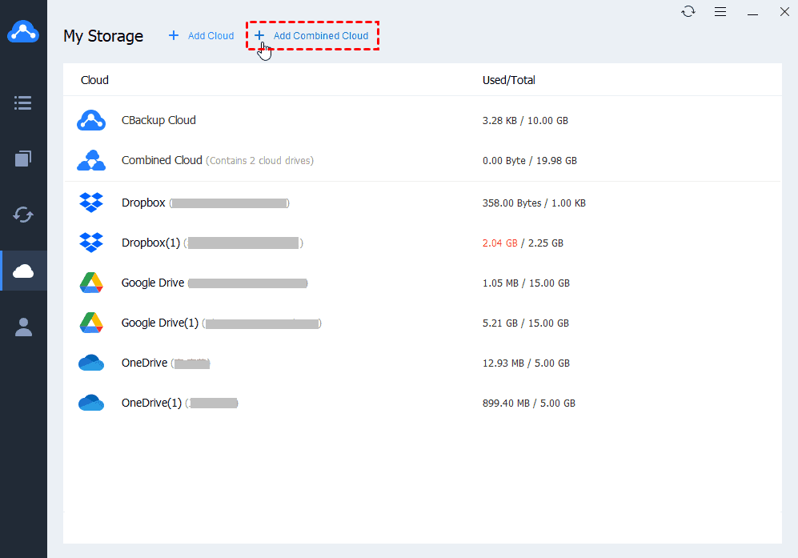Open the backup copies sidebar icon
The height and width of the screenshot is (558, 798).
[x=23, y=159]
